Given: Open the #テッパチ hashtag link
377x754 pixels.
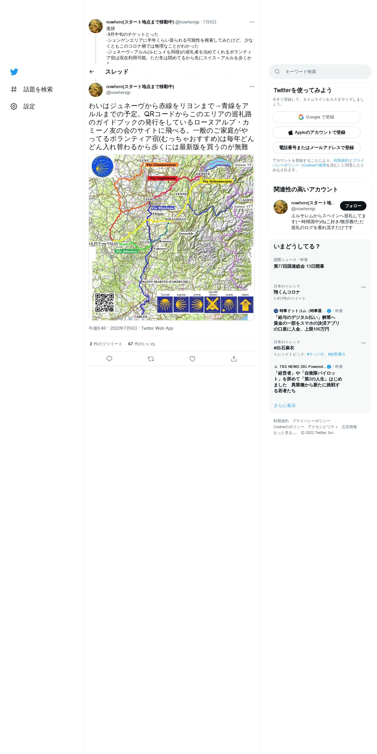Looking at the screenshot, I should (315, 354).
